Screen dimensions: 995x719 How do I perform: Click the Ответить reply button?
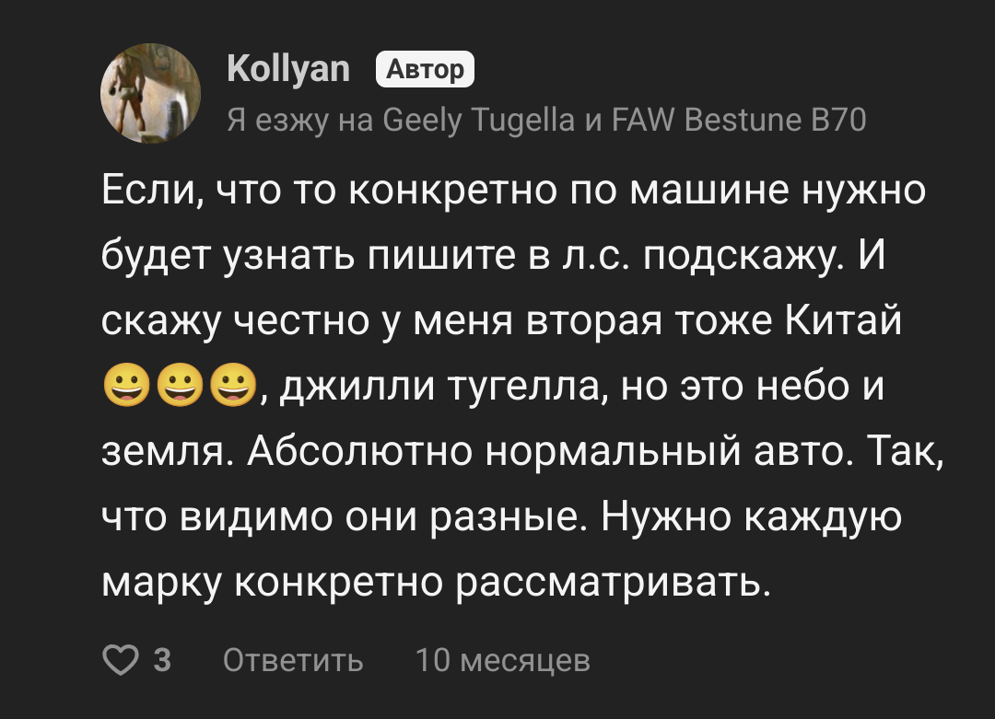[x=293, y=660]
